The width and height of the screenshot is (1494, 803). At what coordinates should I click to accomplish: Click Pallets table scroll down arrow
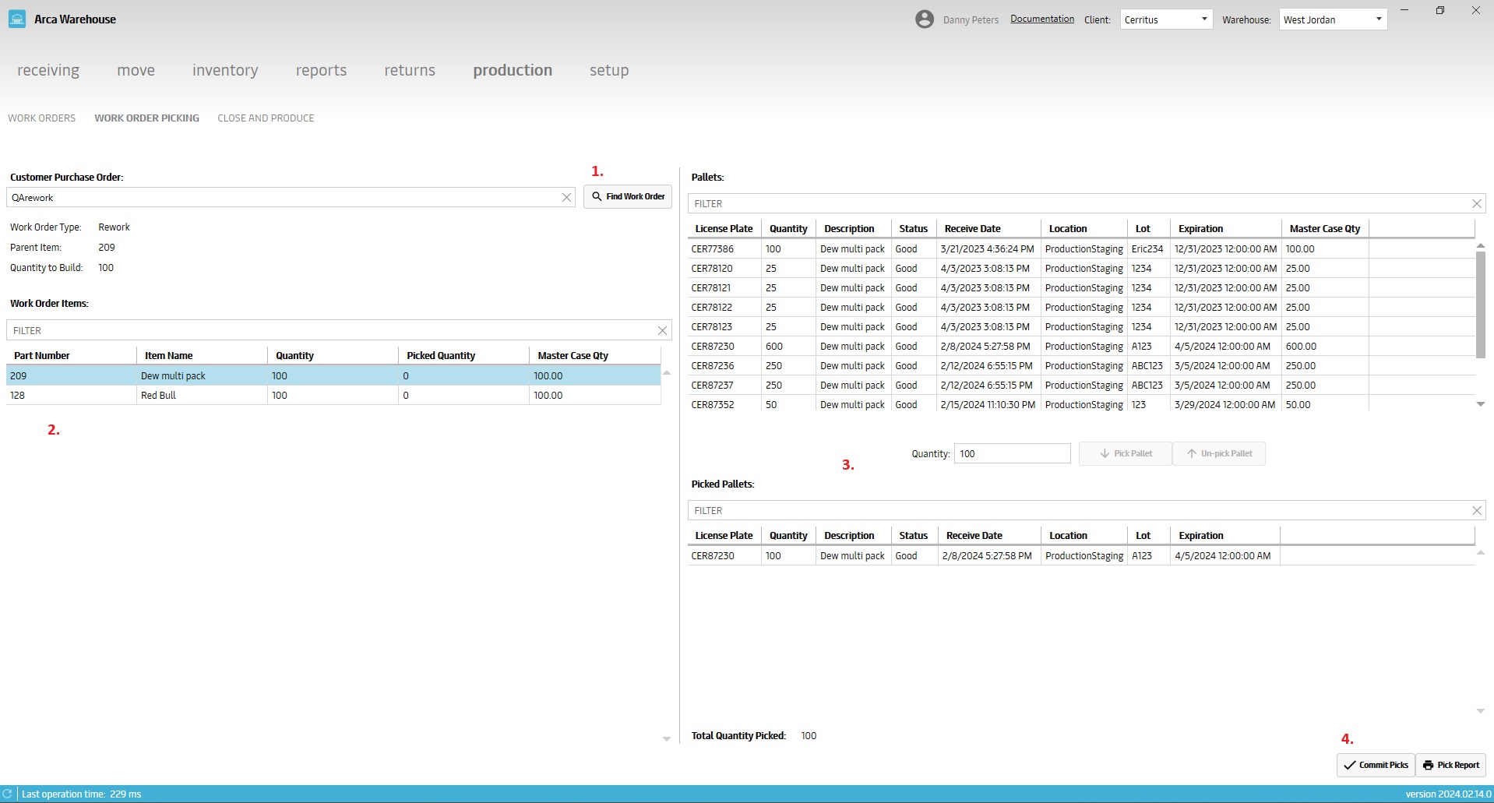(1481, 403)
